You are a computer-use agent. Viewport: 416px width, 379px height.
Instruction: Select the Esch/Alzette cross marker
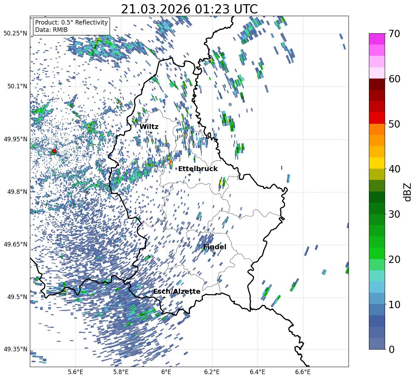click(164, 297)
